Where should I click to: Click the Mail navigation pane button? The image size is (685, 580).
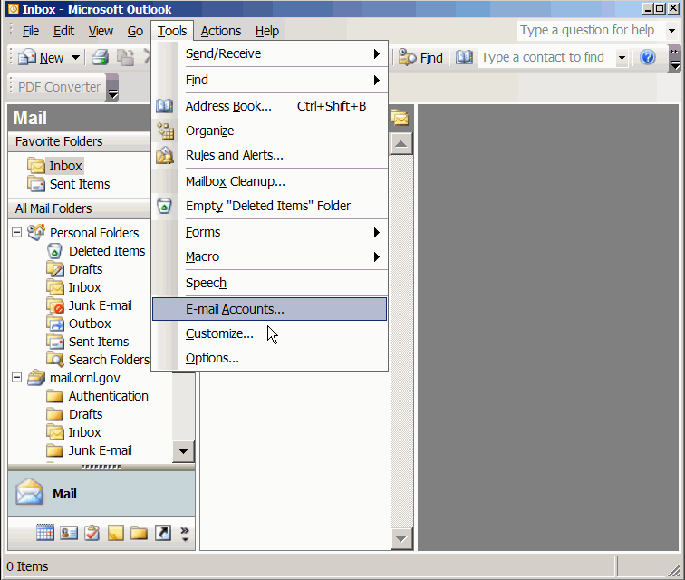click(x=101, y=494)
